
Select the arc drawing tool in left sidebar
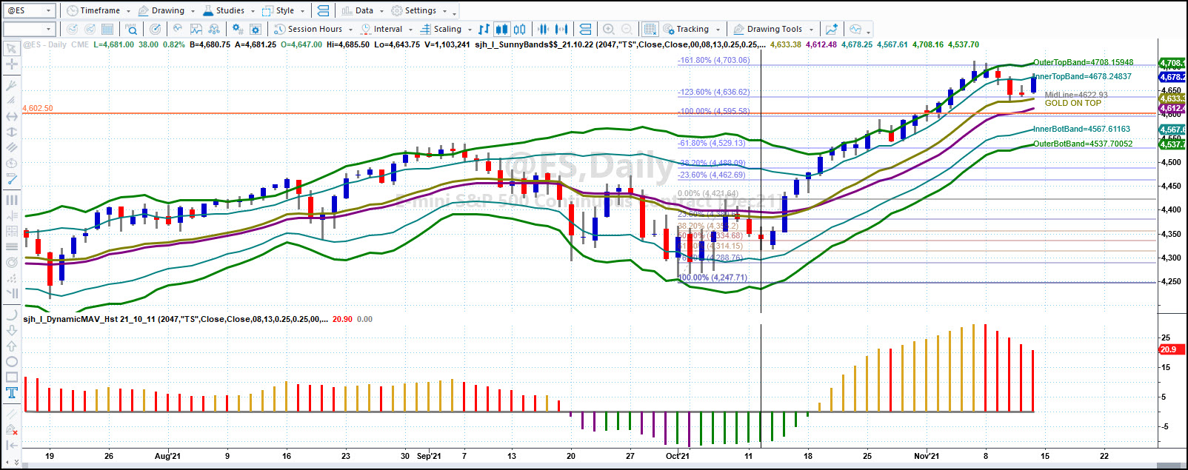tap(12, 315)
